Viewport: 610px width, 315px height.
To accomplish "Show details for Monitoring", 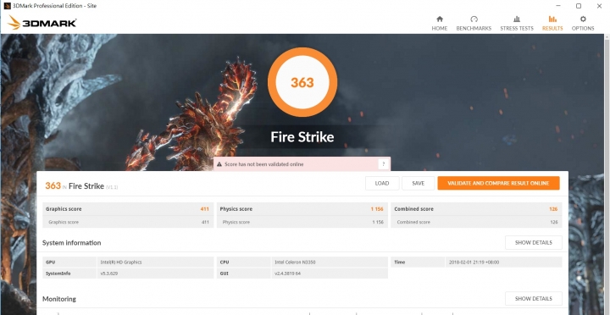I will 534,299.
